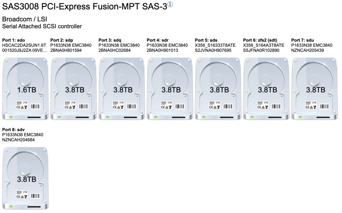Click the 'Port 6: zfs2 (sdt)' label
342x213 pixels.
[x=260, y=40]
